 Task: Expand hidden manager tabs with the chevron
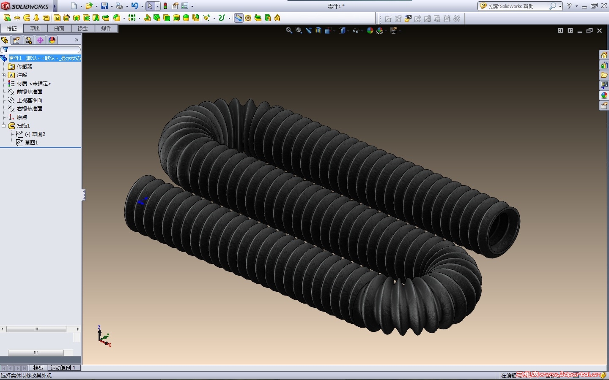click(77, 40)
